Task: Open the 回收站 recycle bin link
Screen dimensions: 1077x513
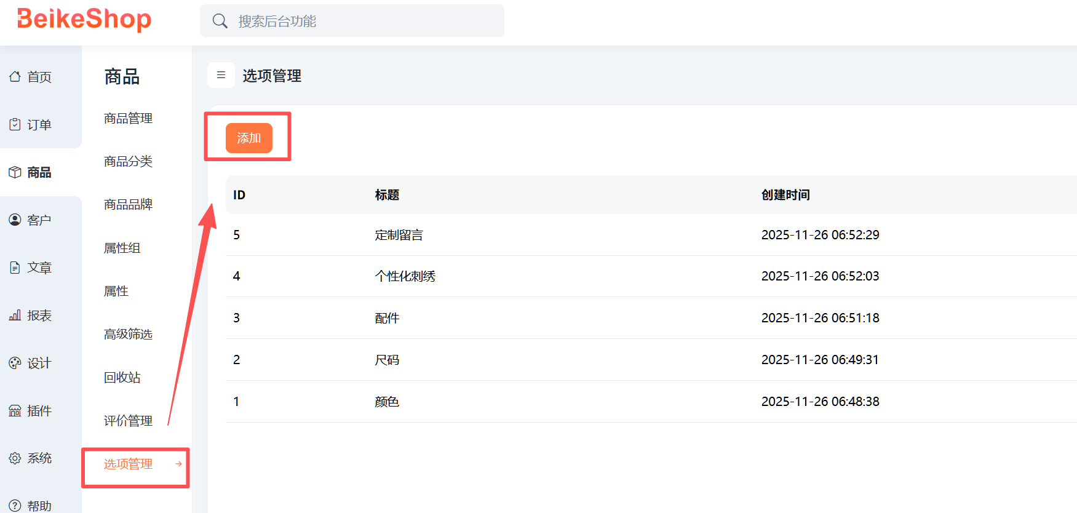Action: pyautogui.click(x=122, y=377)
